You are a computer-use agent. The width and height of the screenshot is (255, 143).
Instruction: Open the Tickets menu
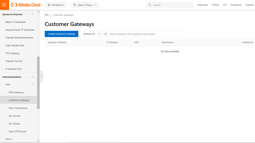coord(215,5)
